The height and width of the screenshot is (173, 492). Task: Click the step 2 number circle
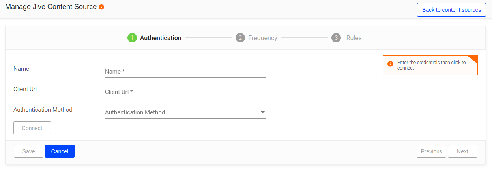pyautogui.click(x=240, y=38)
